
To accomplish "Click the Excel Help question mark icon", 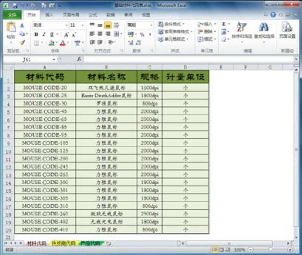I will point(273,15).
